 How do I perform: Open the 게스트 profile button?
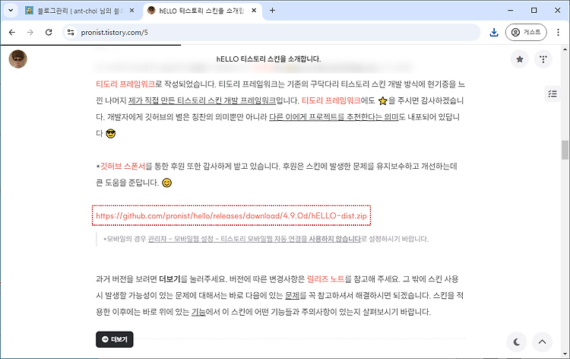click(526, 33)
